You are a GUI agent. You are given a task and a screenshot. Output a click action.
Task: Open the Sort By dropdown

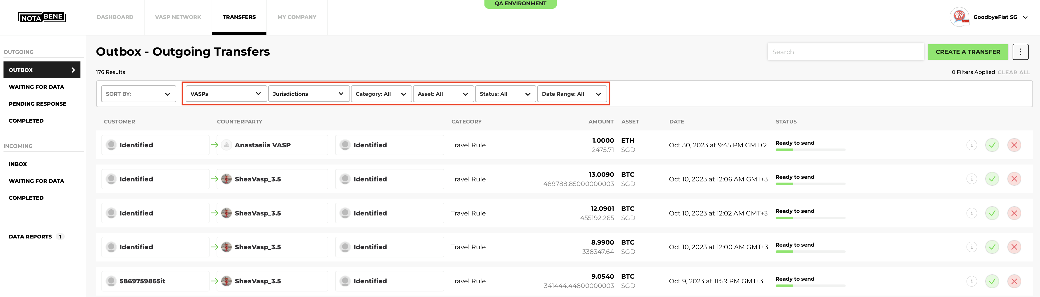pos(138,94)
